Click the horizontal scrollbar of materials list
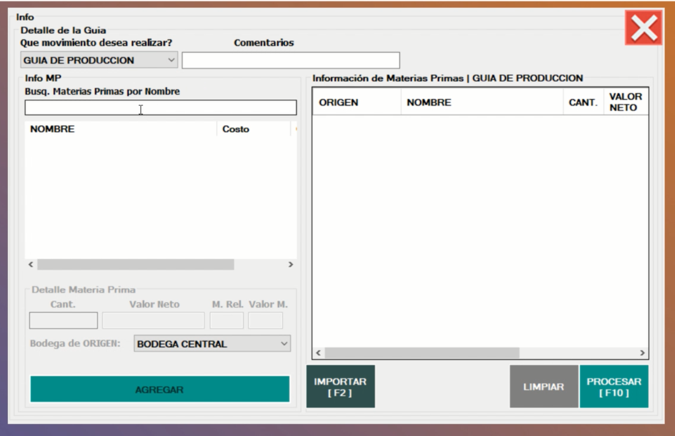 pyautogui.click(x=135, y=265)
